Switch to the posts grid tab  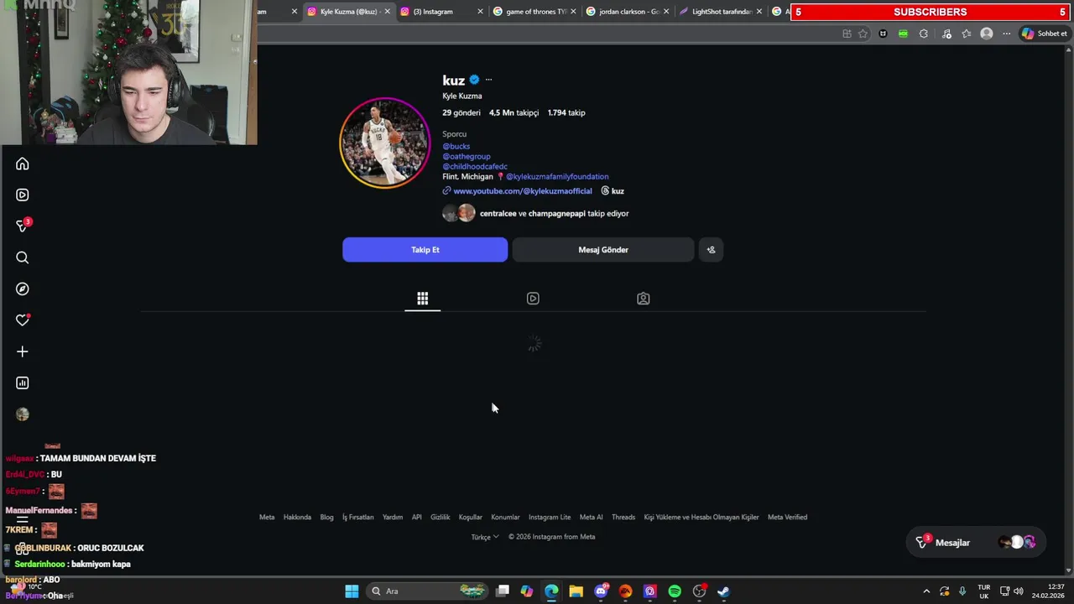423,299
